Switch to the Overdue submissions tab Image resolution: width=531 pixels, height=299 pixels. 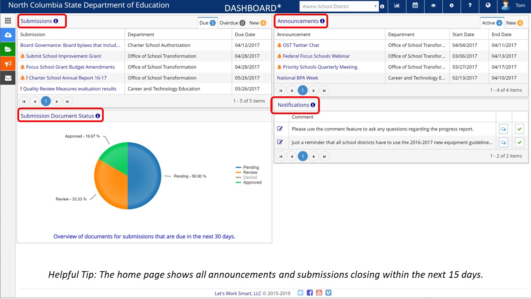click(x=232, y=23)
